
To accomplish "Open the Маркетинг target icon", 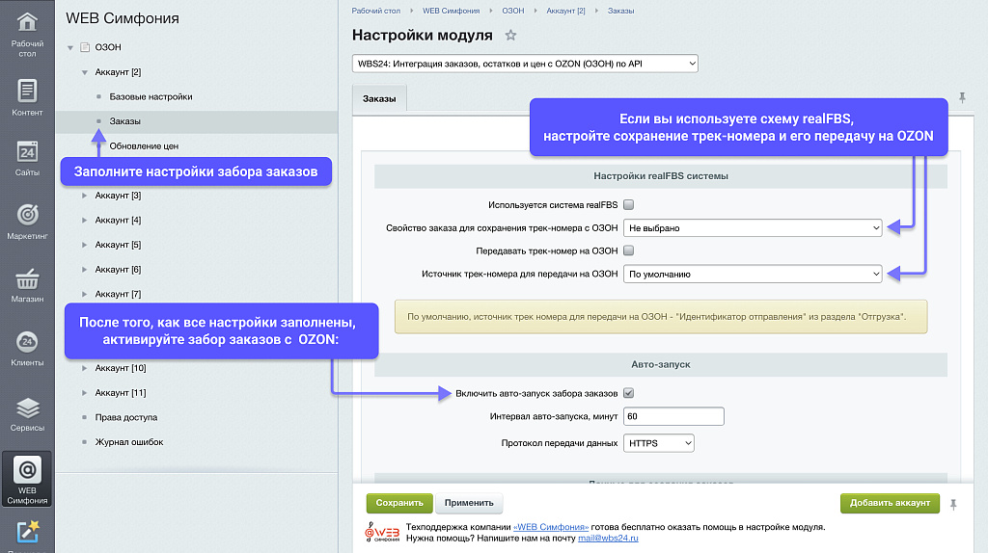I will 27,221.
